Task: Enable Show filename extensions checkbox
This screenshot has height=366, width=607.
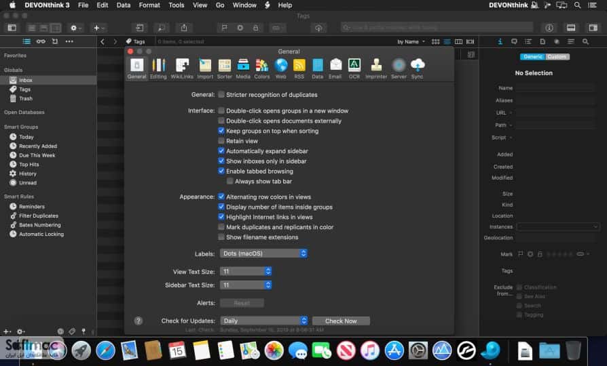Action: 221,237
